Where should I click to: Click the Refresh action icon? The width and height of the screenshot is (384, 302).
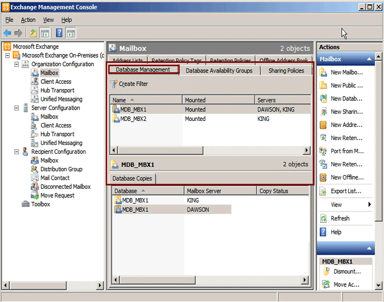[323, 218]
